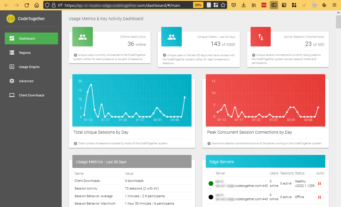
Task: Click the 'Session Activity' row name
Action: click(86, 188)
